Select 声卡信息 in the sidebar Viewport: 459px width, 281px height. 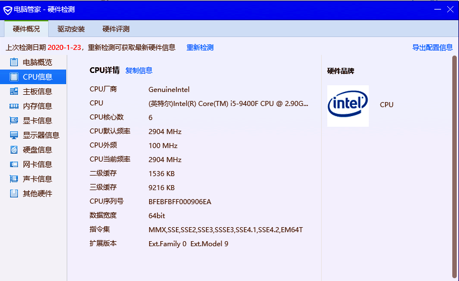pyautogui.click(x=33, y=179)
